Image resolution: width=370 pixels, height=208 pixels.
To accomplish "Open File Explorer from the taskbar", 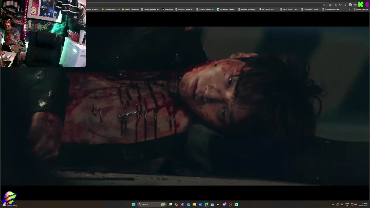I will click(194, 204).
